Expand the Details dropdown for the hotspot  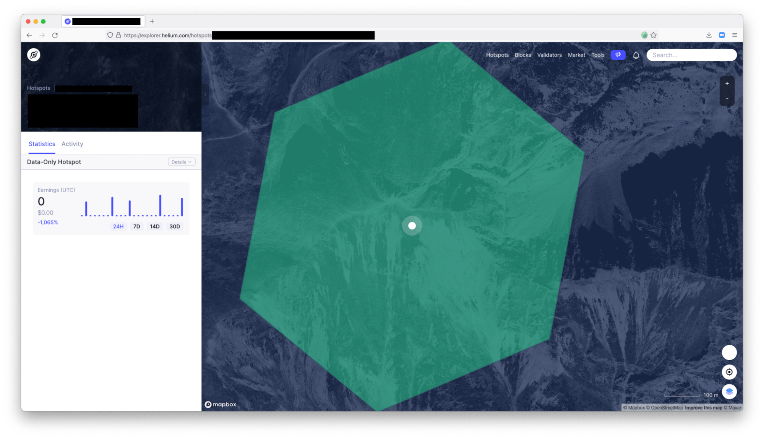tap(181, 162)
